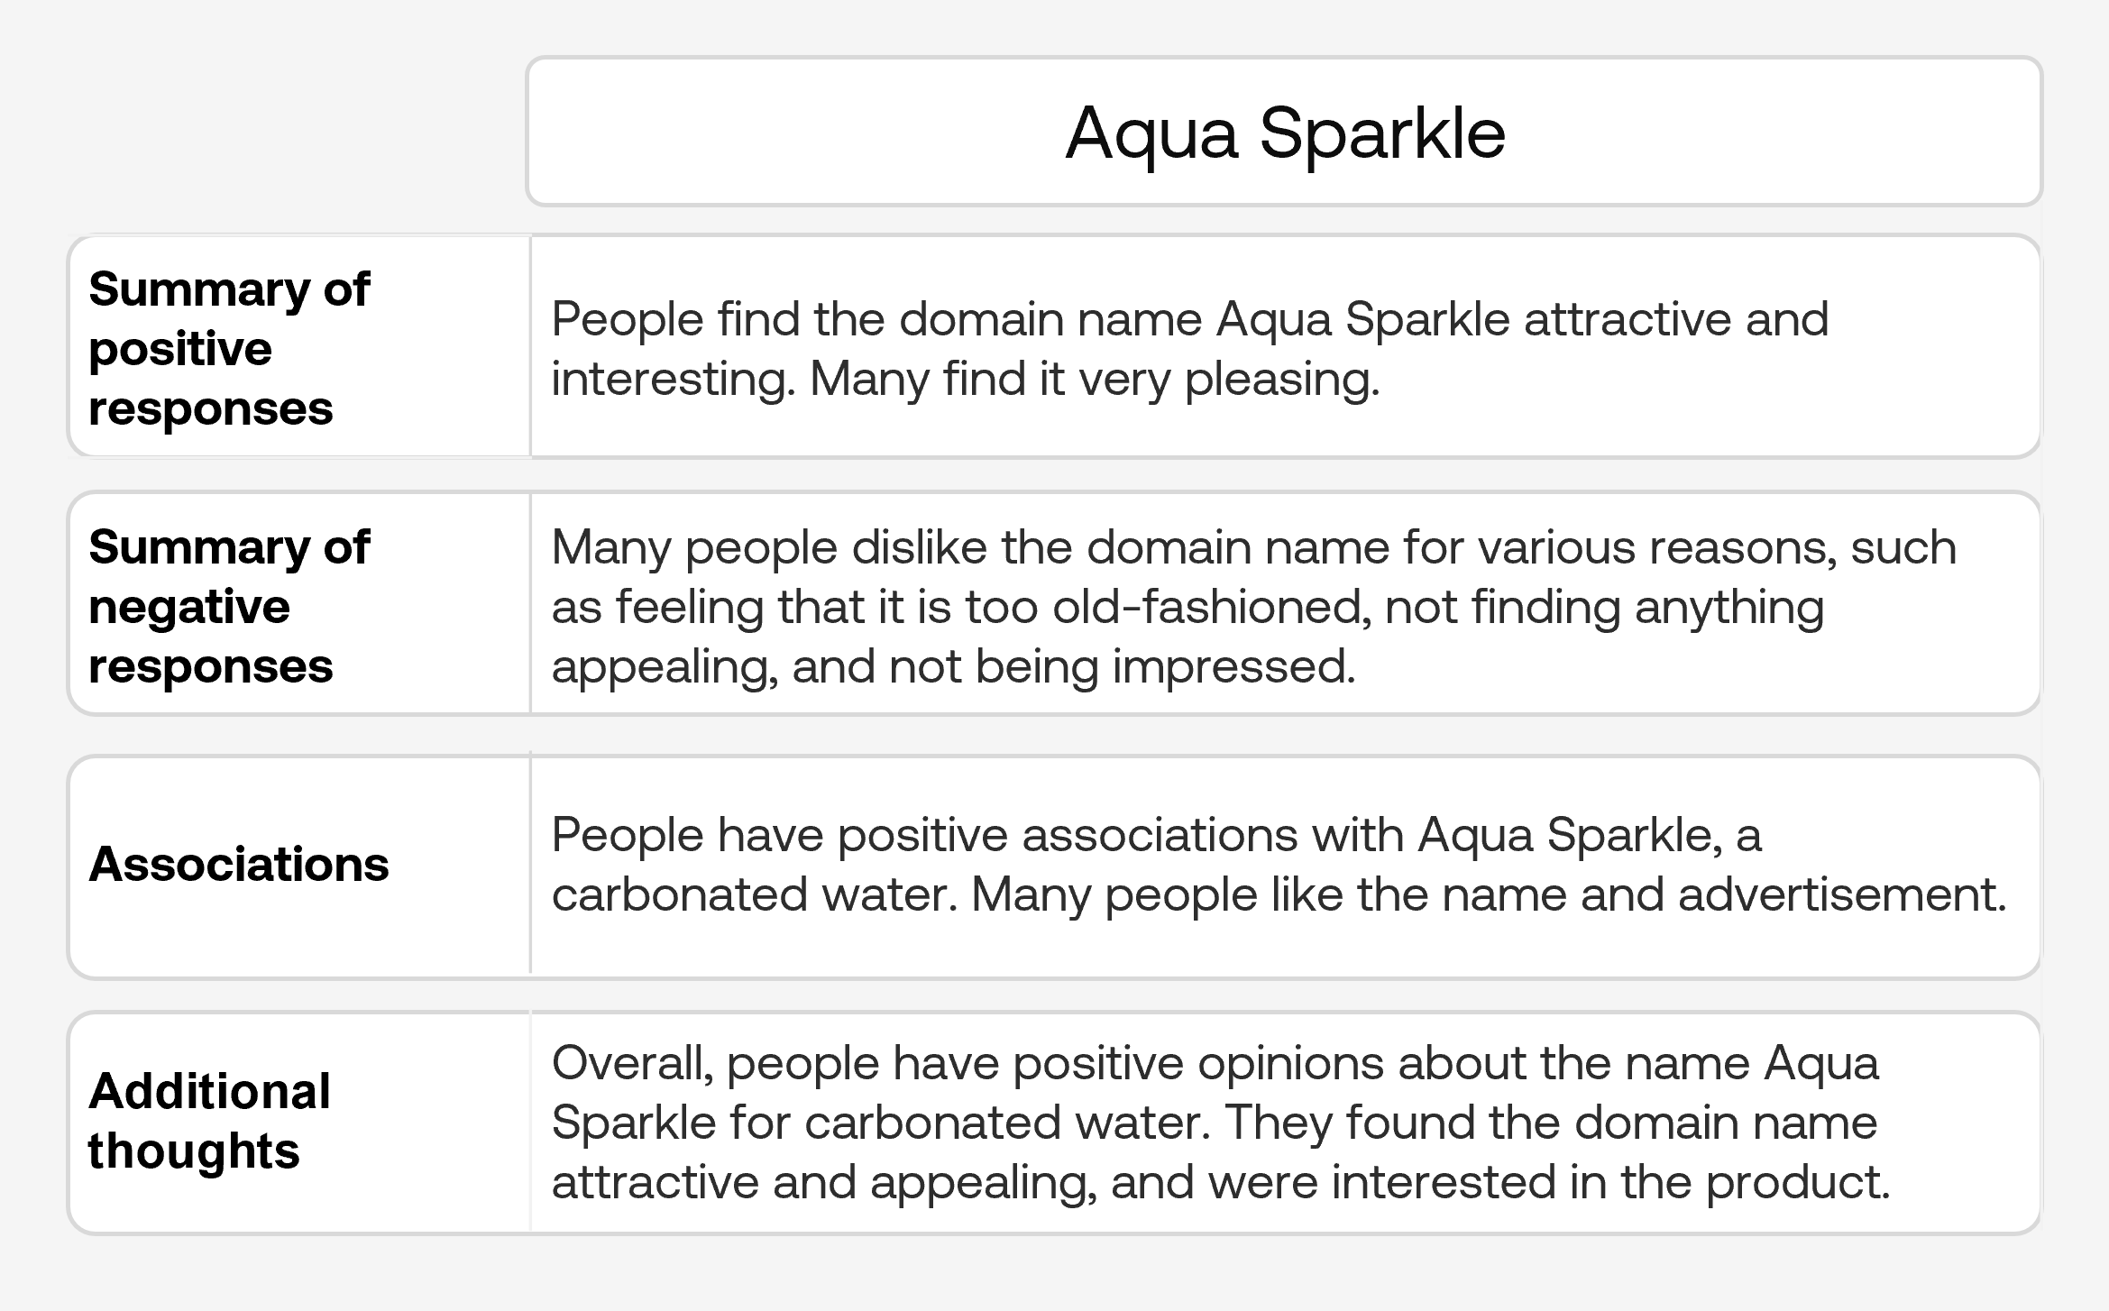Select the Associations row label
The image size is (2109, 1311).
pyautogui.click(x=239, y=864)
